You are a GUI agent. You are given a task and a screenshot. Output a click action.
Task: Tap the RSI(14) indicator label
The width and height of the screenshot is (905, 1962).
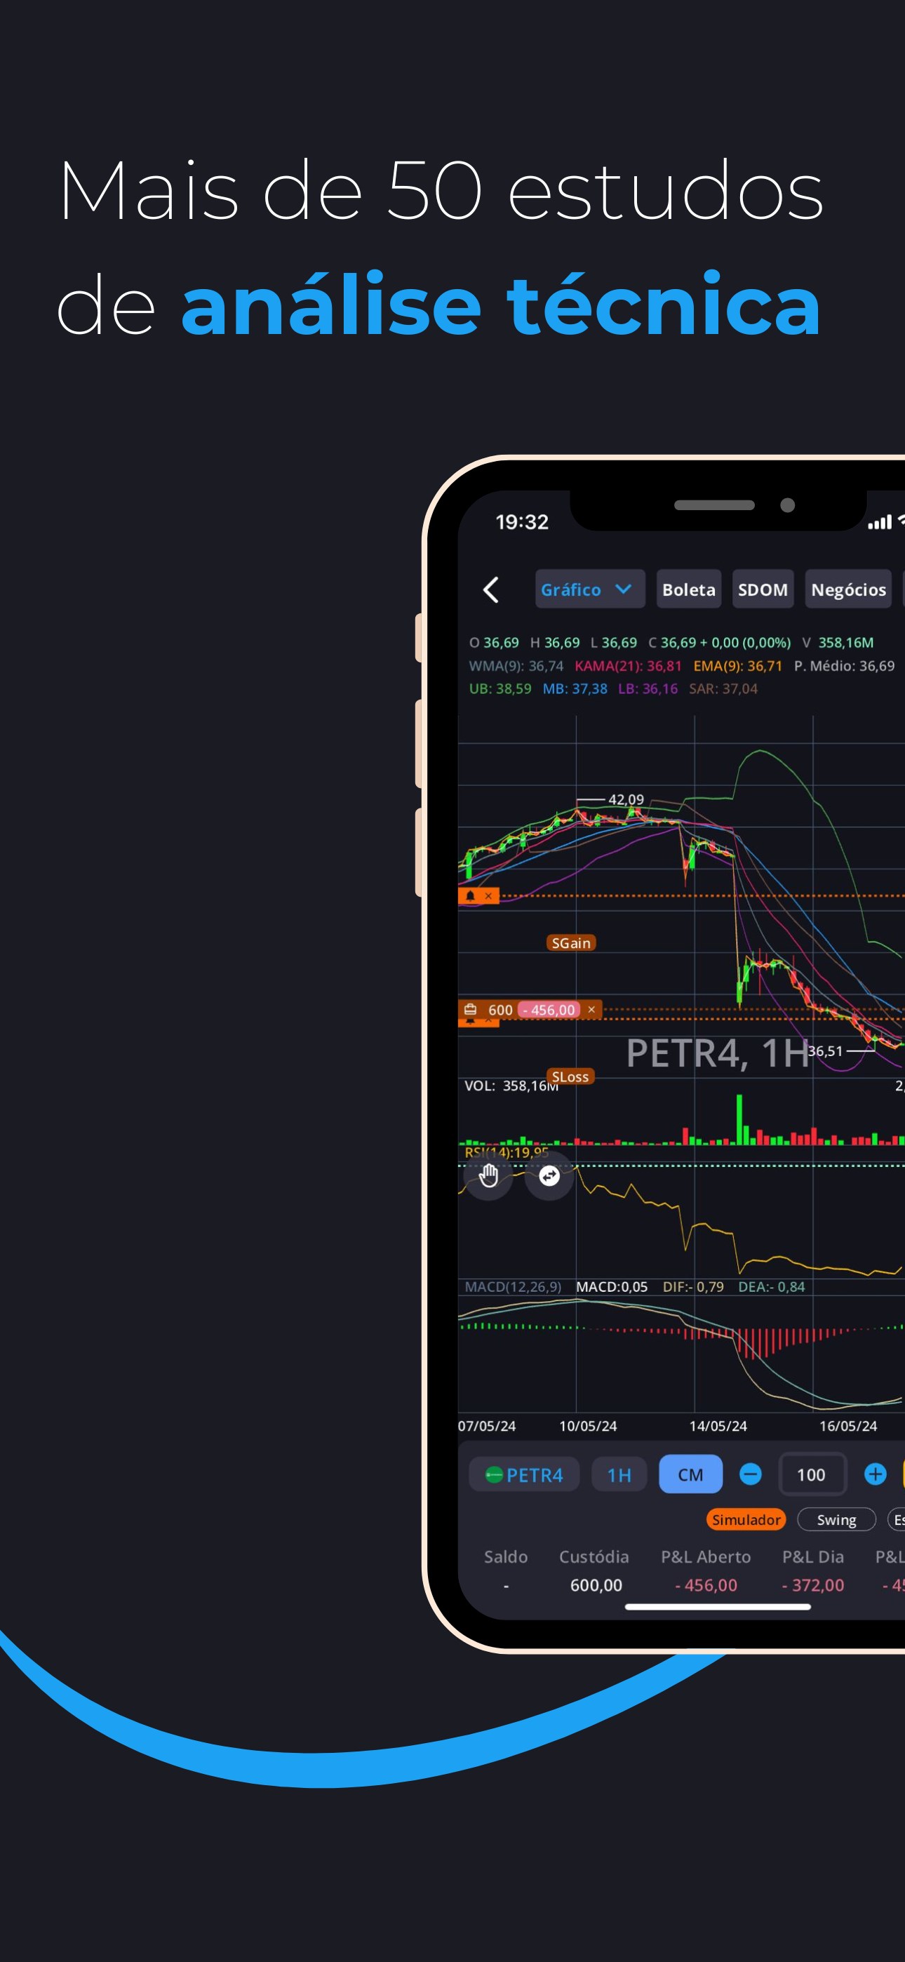(507, 1152)
